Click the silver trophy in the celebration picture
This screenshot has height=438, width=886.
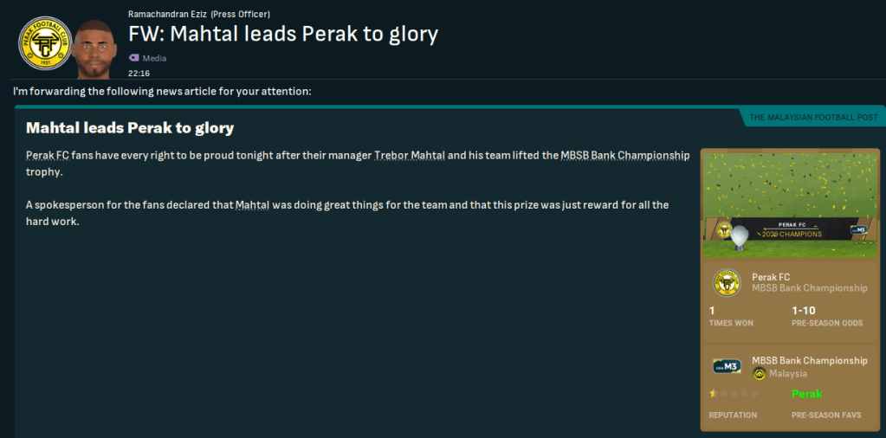(x=739, y=237)
